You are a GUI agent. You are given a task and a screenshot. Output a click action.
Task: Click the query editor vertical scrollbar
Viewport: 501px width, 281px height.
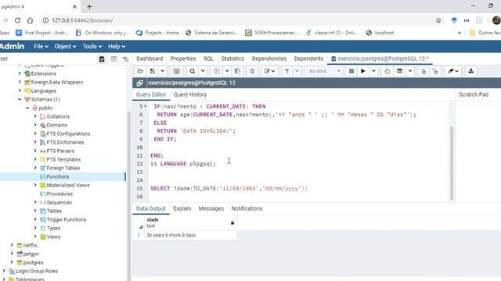(452, 162)
